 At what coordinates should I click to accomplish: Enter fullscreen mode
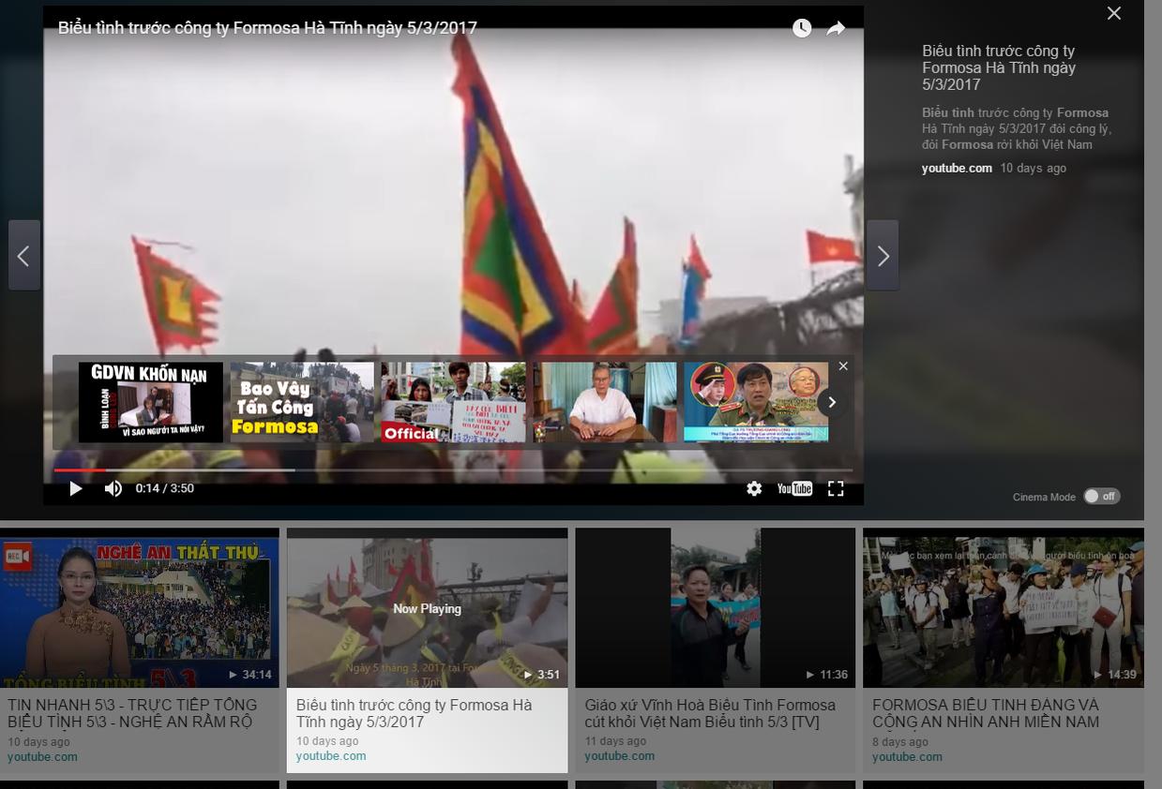point(836,488)
